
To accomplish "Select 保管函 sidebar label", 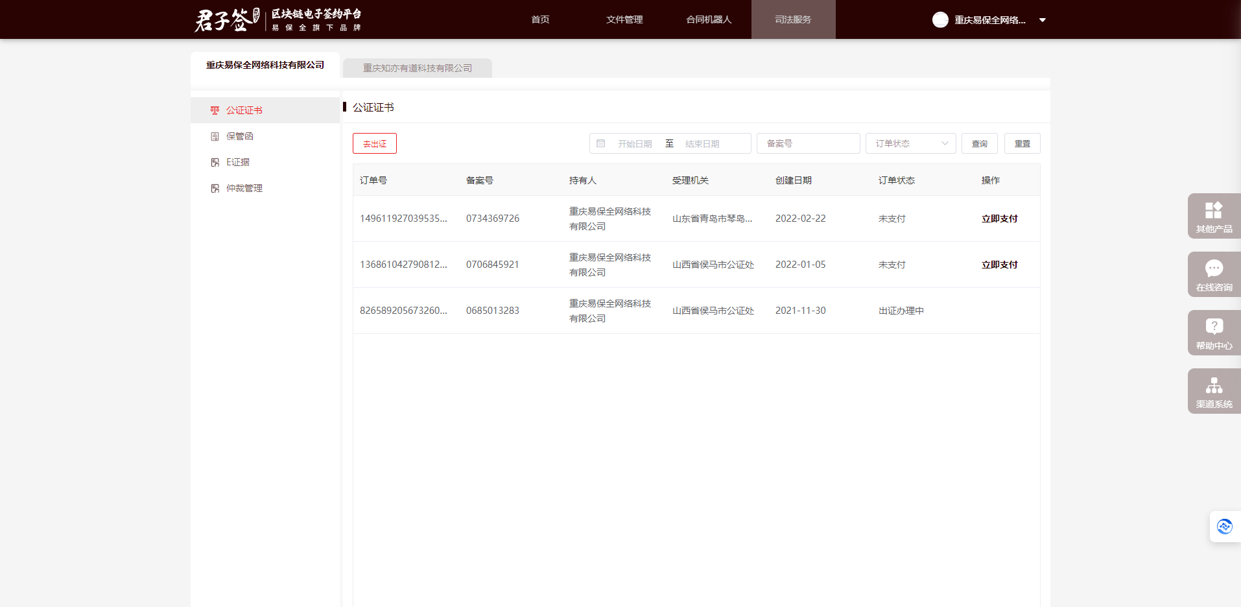I will (x=240, y=136).
